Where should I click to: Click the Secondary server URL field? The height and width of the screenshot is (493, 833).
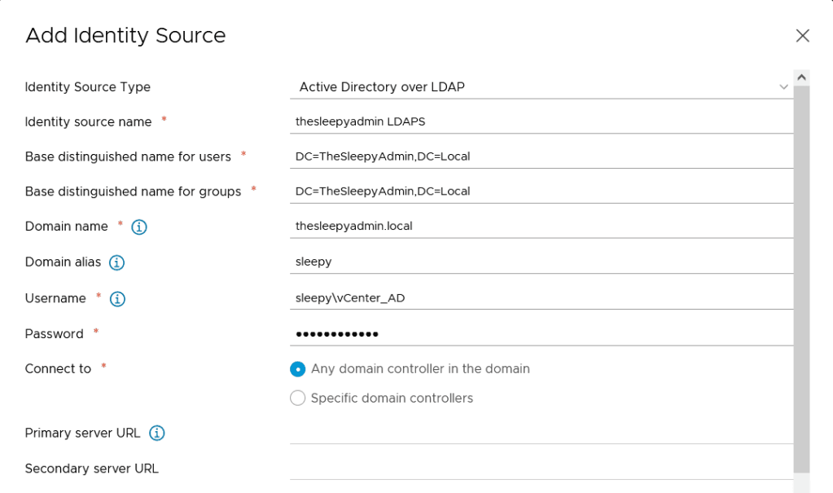click(541, 469)
